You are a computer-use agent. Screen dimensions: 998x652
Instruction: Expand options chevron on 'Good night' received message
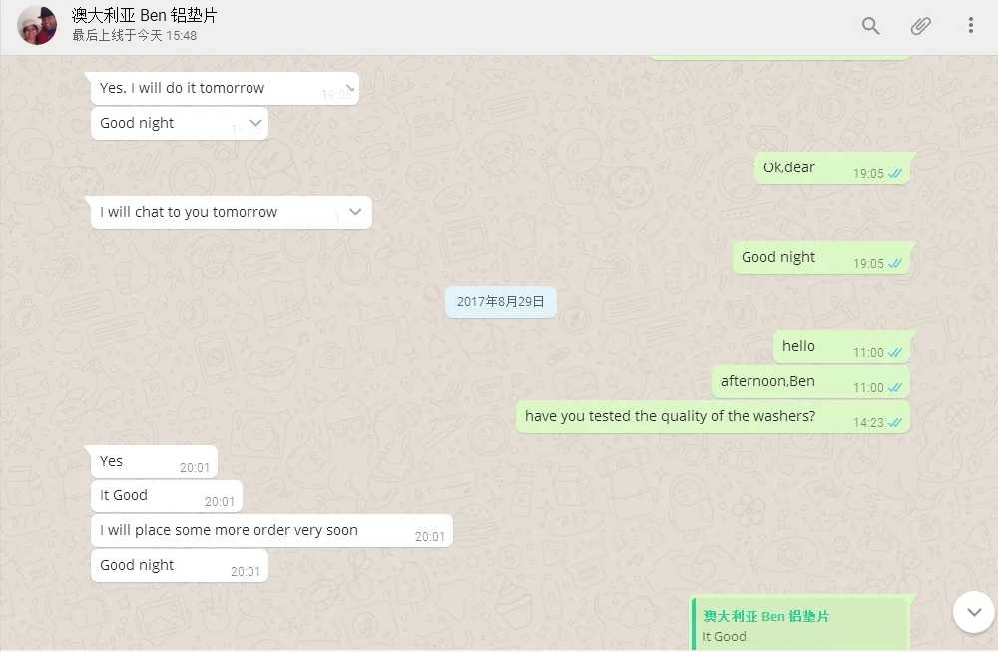click(x=255, y=123)
